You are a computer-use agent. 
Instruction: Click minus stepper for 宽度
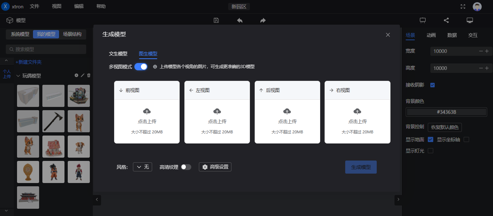pos(481,51)
